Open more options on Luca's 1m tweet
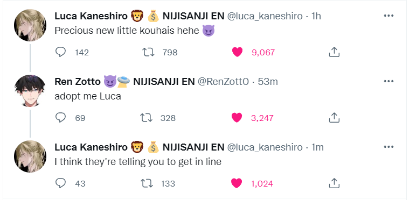 388,147
